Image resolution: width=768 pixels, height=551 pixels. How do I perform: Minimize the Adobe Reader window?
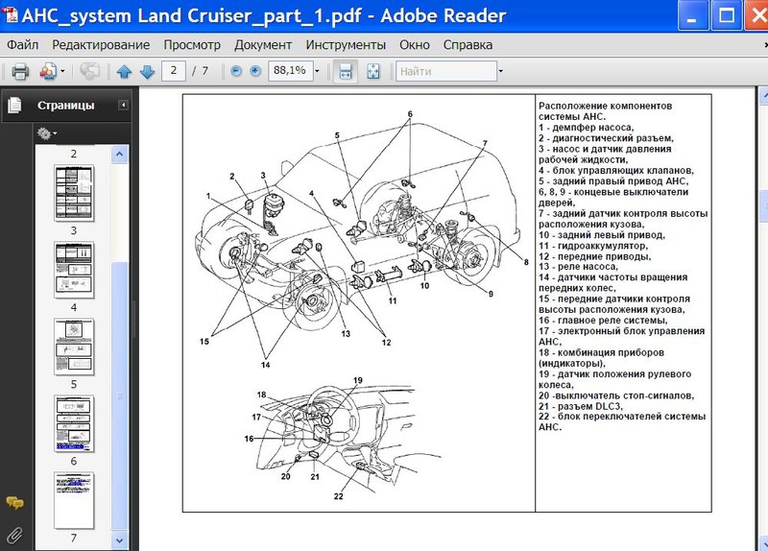pos(691,15)
